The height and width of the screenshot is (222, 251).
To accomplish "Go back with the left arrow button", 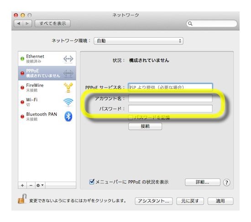I will (x=19, y=24).
